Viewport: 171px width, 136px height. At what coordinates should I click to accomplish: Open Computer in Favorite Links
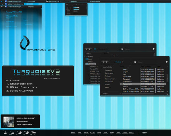[x=108, y=70]
